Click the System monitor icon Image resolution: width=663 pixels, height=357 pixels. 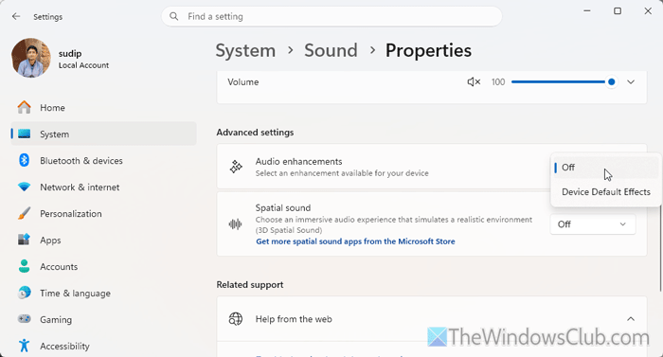[24, 134]
